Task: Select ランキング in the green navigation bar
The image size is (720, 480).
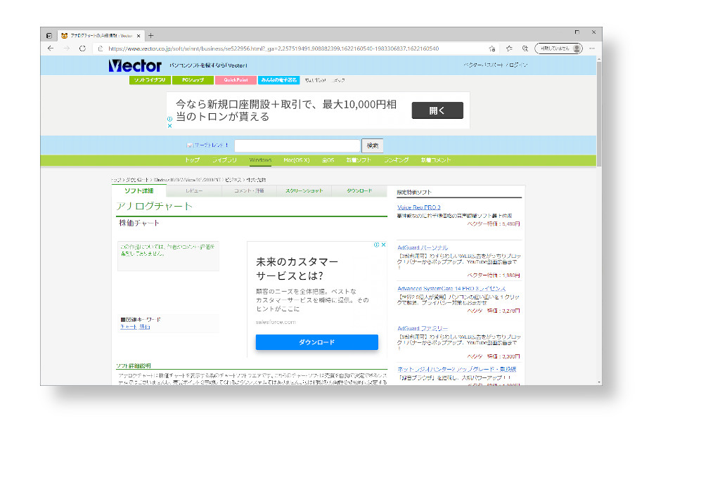Action: (x=397, y=160)
